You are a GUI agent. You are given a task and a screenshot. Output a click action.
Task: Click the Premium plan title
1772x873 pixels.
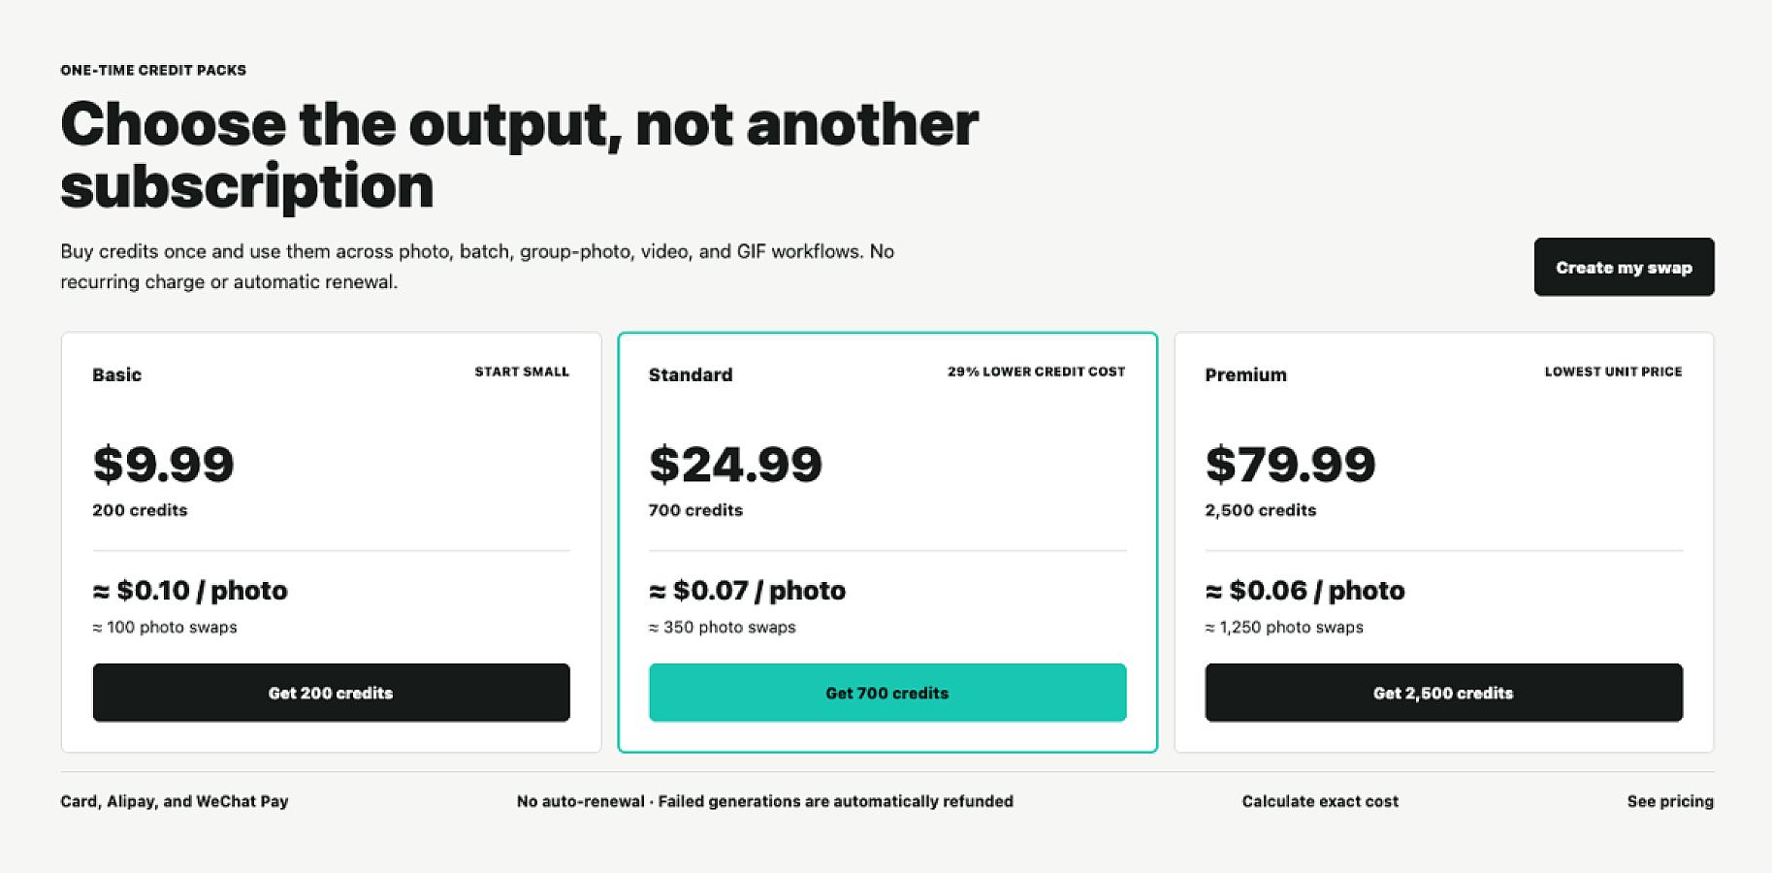pyautogui.click(x=1245, y=374)
